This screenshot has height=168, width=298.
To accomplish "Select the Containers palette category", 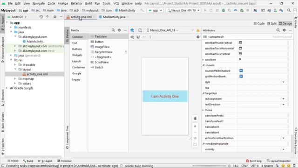I will (x=79, y=67).
